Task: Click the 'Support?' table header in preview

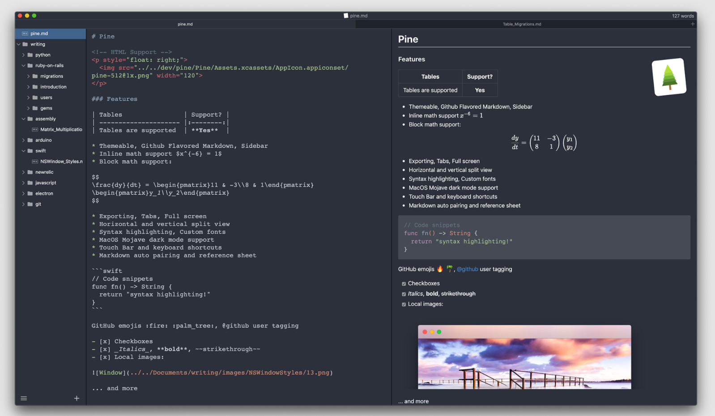Action: pos(480,76)
